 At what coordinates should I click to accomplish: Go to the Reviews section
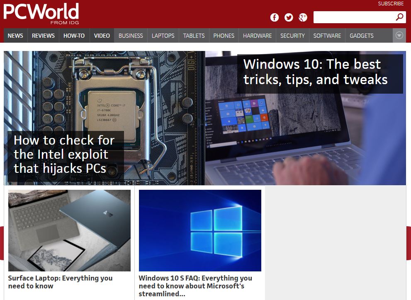43,36
